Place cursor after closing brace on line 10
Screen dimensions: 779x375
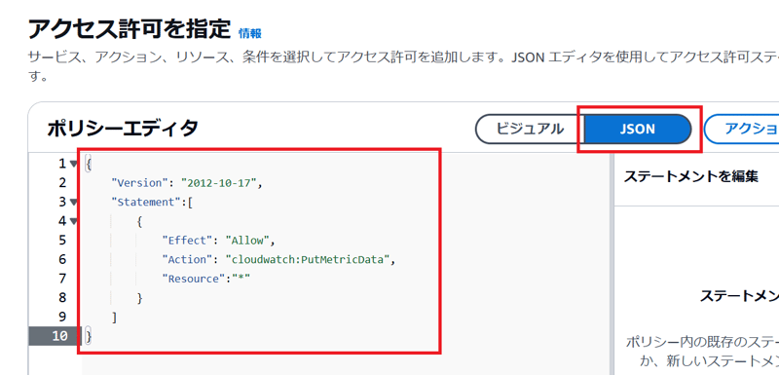[x=93, y=336]
